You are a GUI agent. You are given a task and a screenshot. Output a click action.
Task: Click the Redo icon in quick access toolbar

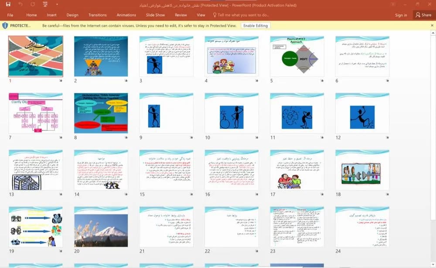[33, 4]
